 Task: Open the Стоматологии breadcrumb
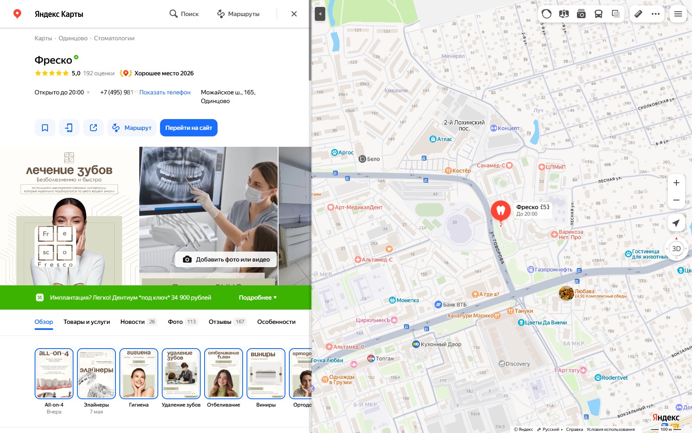pos(114,38)
